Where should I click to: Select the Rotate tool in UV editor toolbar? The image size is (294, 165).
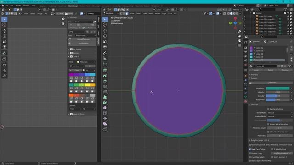(4, 36)
